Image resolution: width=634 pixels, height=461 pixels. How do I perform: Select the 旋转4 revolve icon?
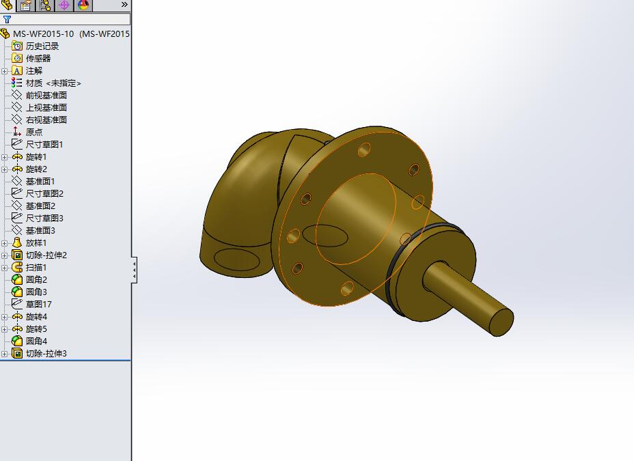tap(17, 316)
